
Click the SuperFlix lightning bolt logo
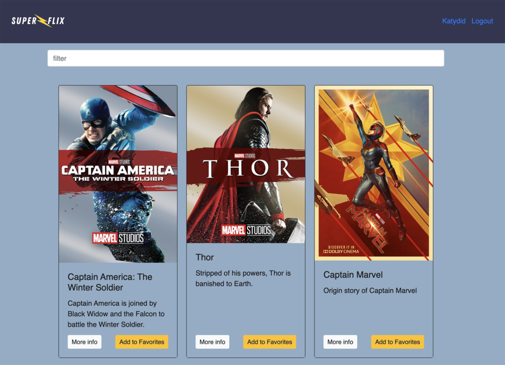tap(38, 21)
